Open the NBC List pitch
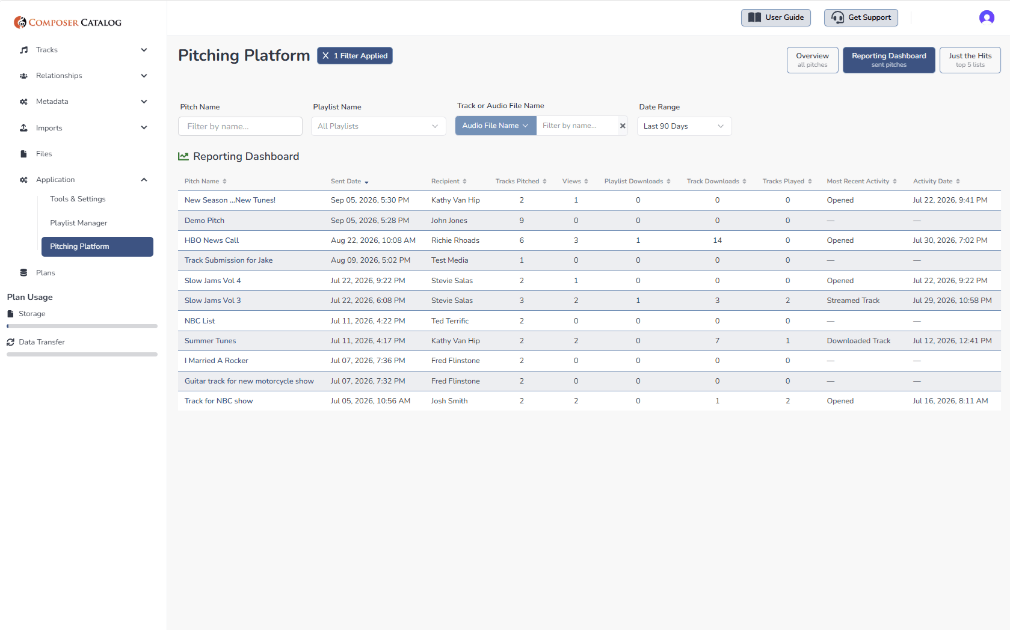 [x=199, y=321]
